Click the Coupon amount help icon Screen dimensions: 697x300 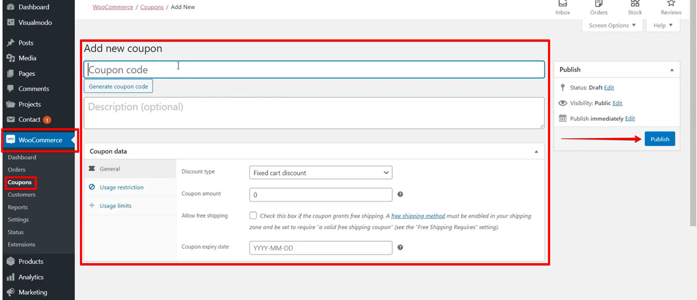(400, 194)
